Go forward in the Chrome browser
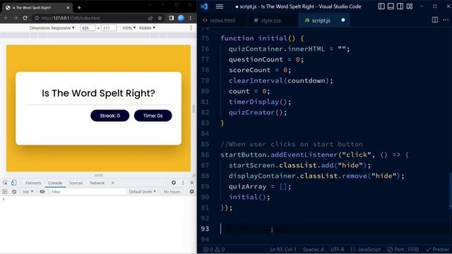Image resolution: width=452 pixels, height=254 pixels. coord(16,18)
